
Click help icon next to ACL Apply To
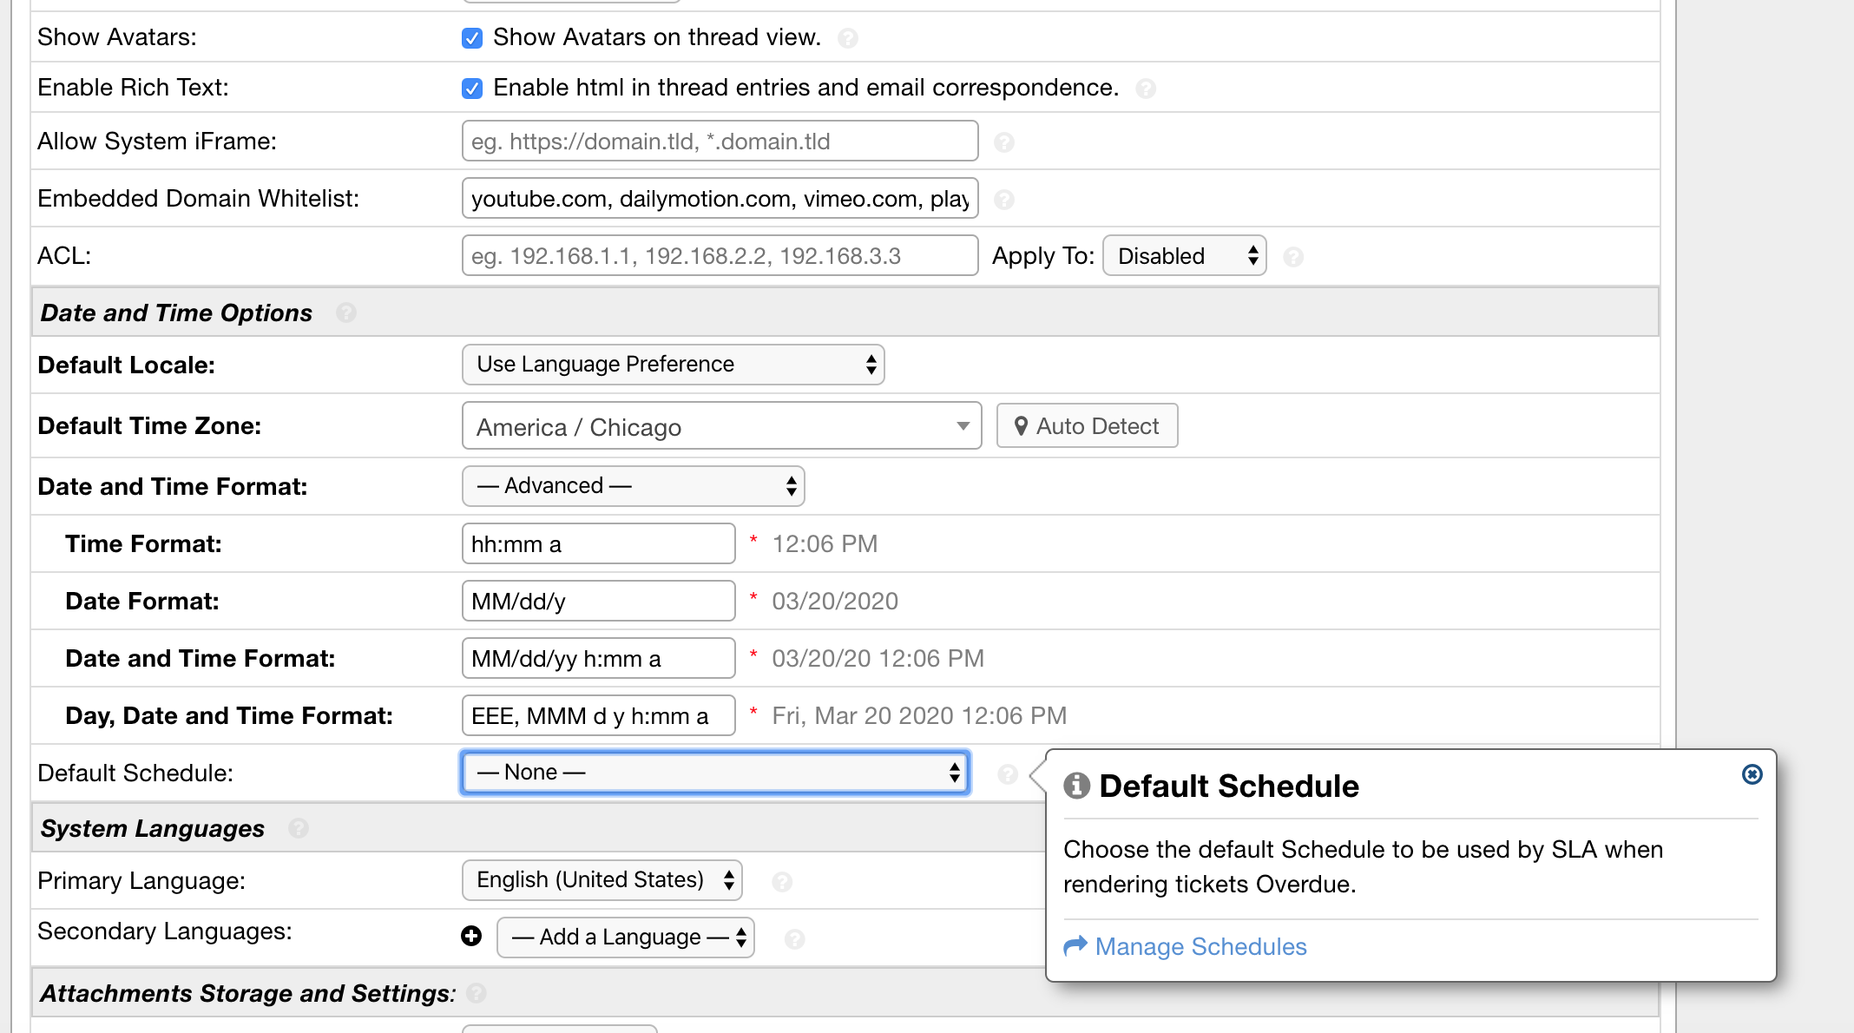[x=1293, y=257]
